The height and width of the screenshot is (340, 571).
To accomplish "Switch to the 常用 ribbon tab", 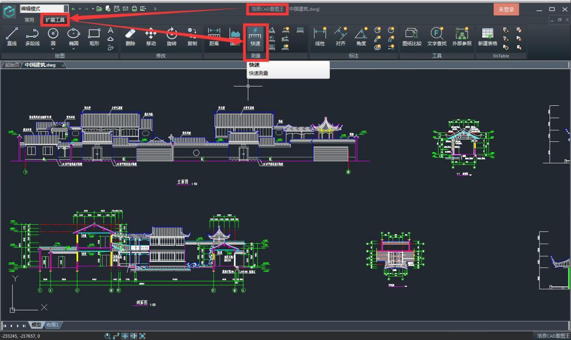I will (29, 20).
